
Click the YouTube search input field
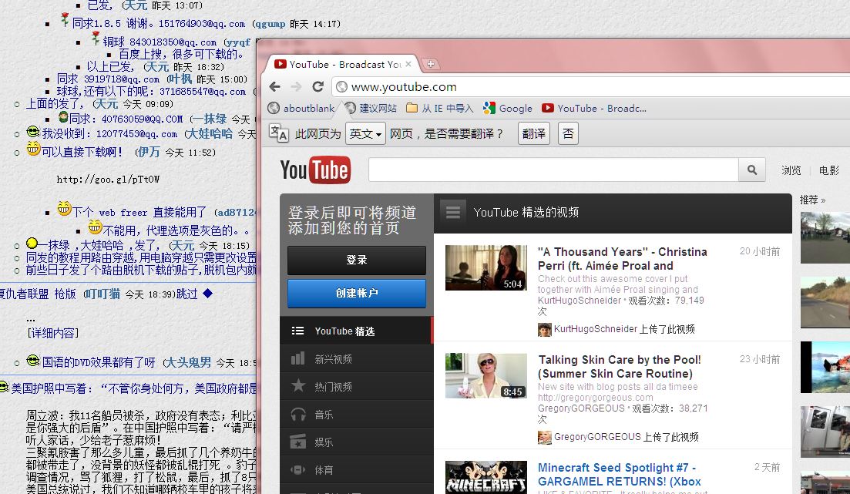click(x=553, y=170)
